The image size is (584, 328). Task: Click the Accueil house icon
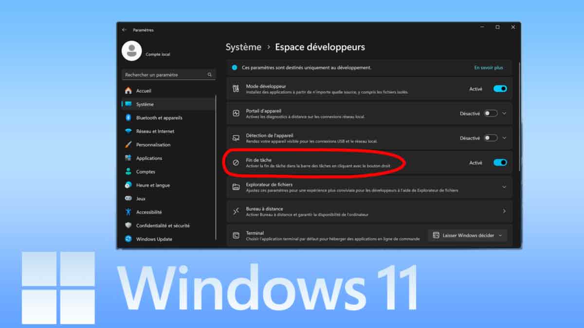128,91
